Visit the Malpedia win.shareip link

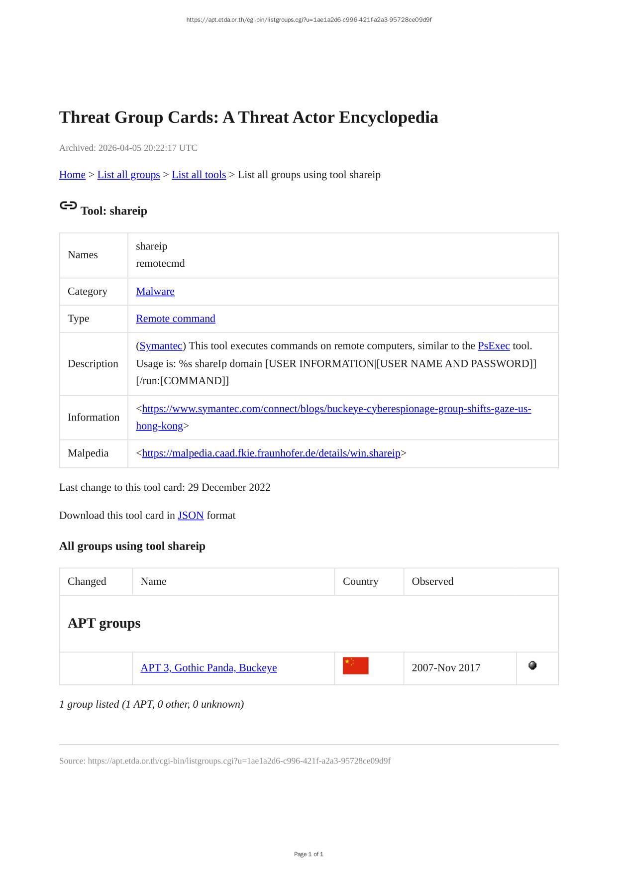271,453
